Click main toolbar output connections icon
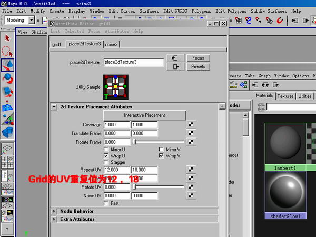Image resolution: width=316 pixels, height=237 pixels. pyautogui.click(x=305, y=21)
